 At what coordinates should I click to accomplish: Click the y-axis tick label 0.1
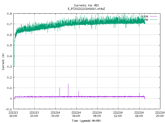pyautogui.click(x=9, y=88)
